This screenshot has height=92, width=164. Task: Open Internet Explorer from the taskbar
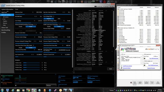13,90
